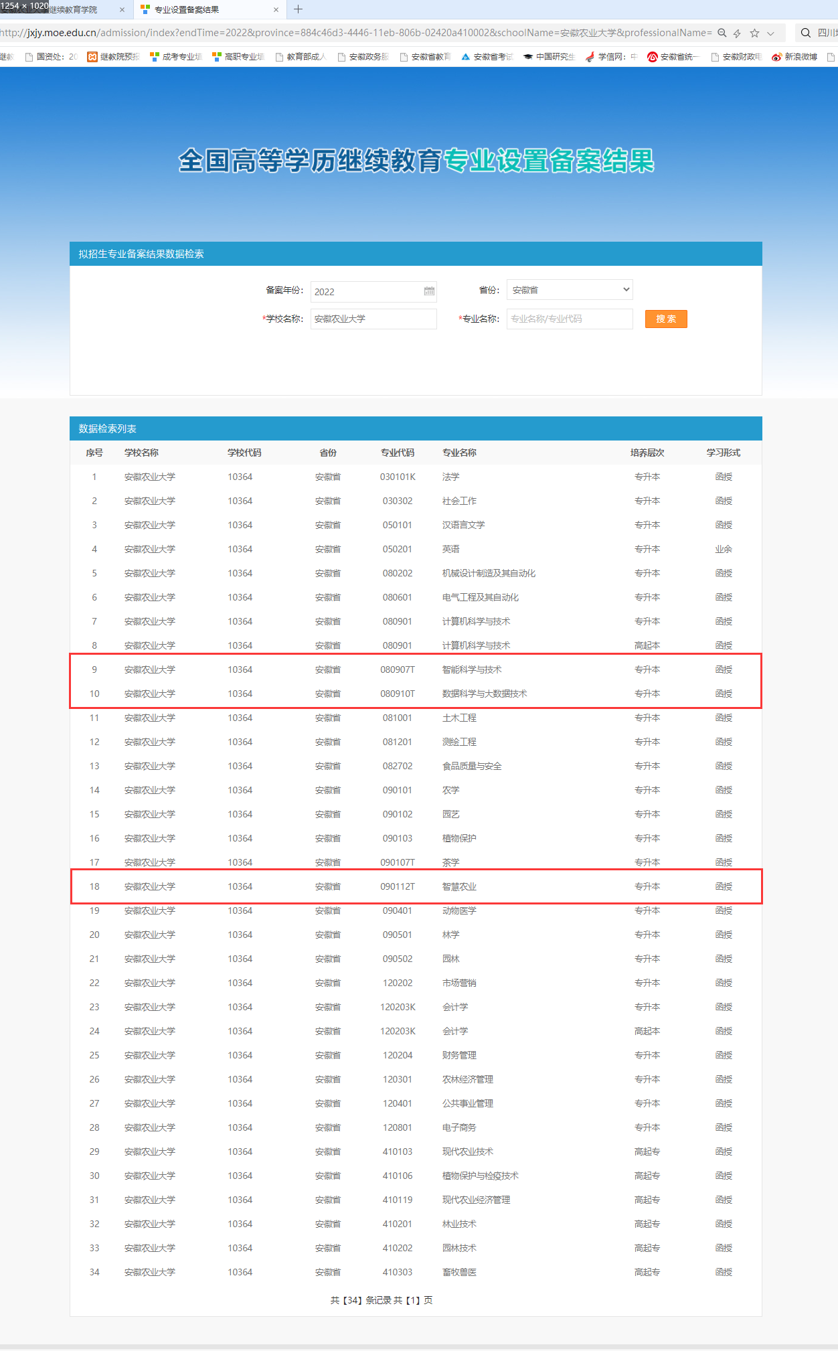Close the 专业设置备案结果 tab

click(x=276, y=10)
